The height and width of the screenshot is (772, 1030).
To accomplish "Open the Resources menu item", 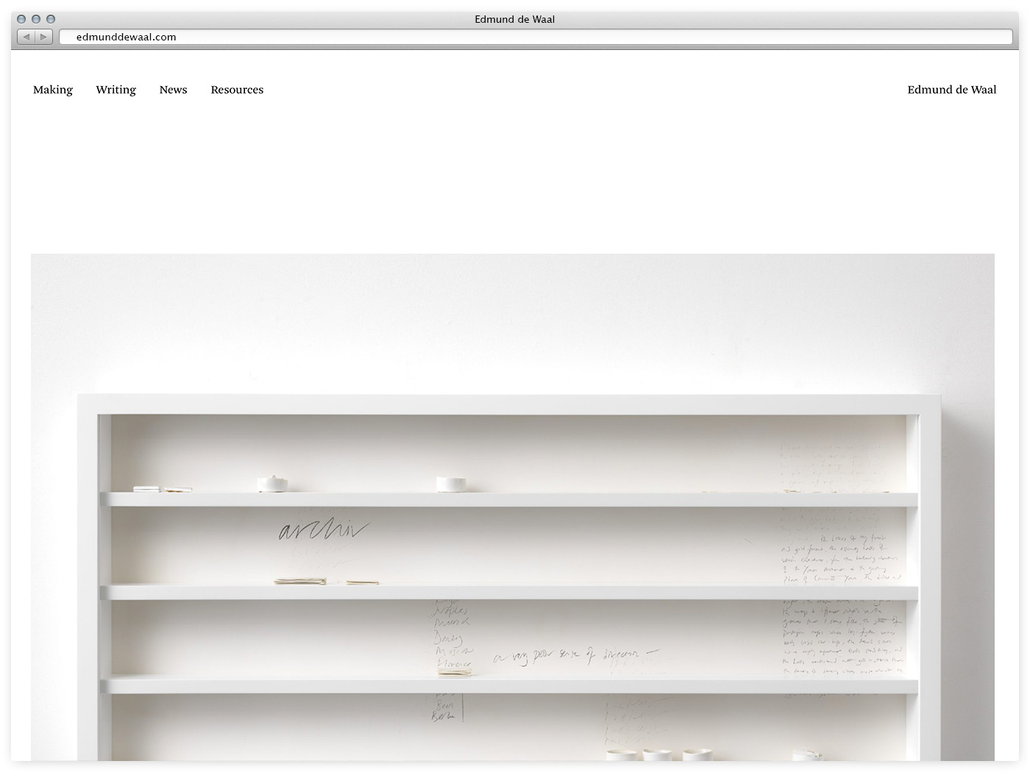I will 237,90.
